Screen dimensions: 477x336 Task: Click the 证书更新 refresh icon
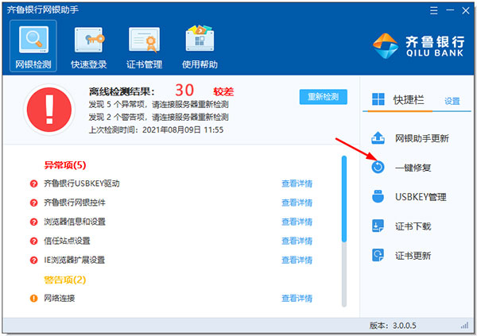378,255
